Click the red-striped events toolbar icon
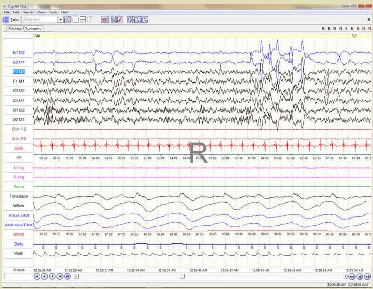The width and height of the screenshot is (373, 289). click(104, 19)
